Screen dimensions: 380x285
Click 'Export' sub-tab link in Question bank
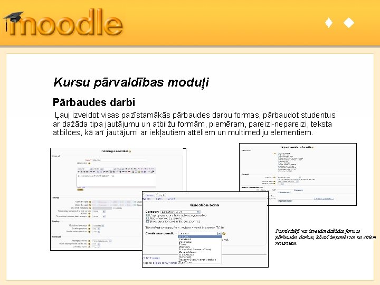coord(171,199)
